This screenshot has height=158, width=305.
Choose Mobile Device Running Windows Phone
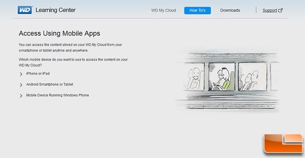(x=58, y=95)
